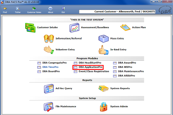Image resolution: width=173 pixels, height=115 pixels.
Task: Click the Ad Hoc Query icon
Action: coord(49,89)
